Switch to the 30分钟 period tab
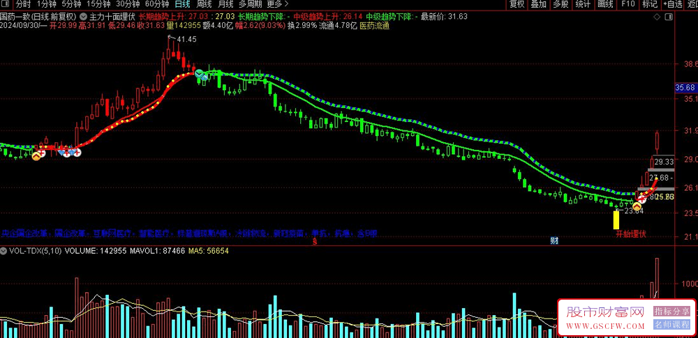Image resolution: width=698 pixels, height=338 pixels. tap(128, 4)
